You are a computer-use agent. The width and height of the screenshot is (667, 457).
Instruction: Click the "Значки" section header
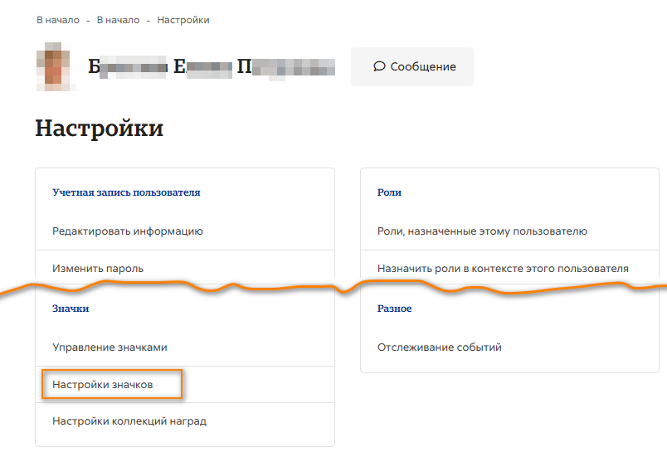71,309
